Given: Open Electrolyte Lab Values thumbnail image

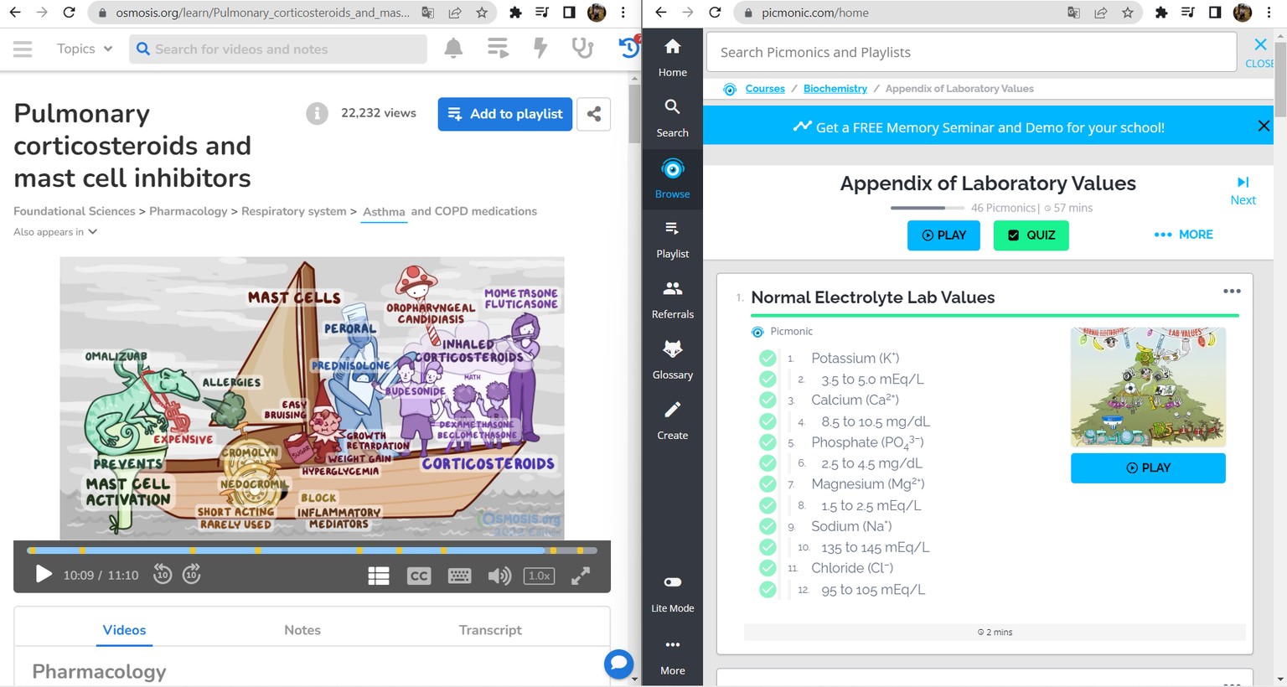Looking at the screenshot, I should pyautogui.click(x=1148, y=386).
